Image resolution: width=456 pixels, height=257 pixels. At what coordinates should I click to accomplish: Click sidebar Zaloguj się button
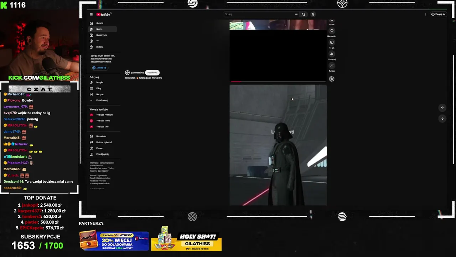pos(99,67)
